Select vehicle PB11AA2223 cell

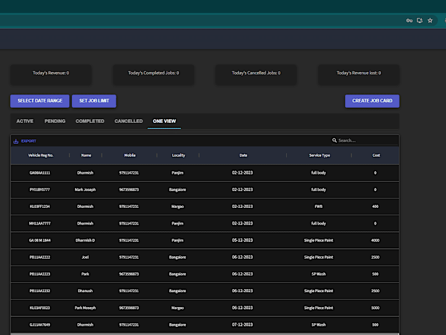click(40, 274)
